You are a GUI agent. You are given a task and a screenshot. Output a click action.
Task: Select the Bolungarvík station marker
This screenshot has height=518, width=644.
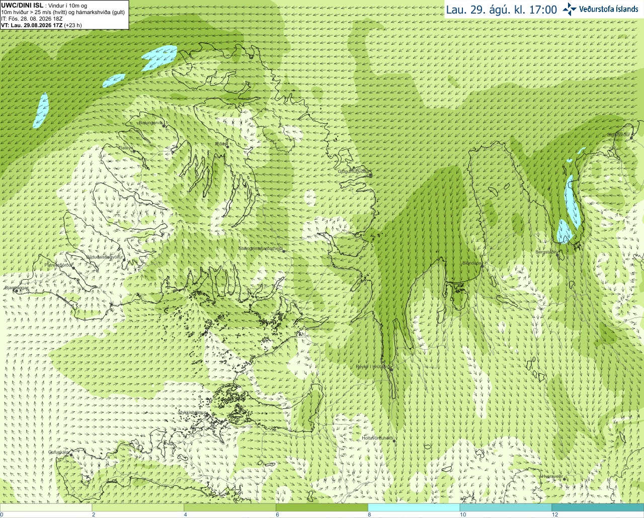(x=165, y=126)
